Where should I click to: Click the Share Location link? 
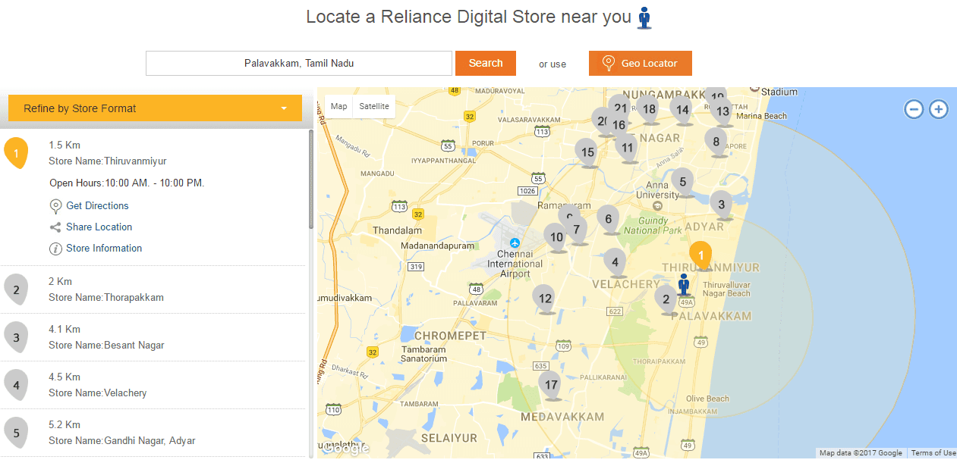(x=99, y=227)
